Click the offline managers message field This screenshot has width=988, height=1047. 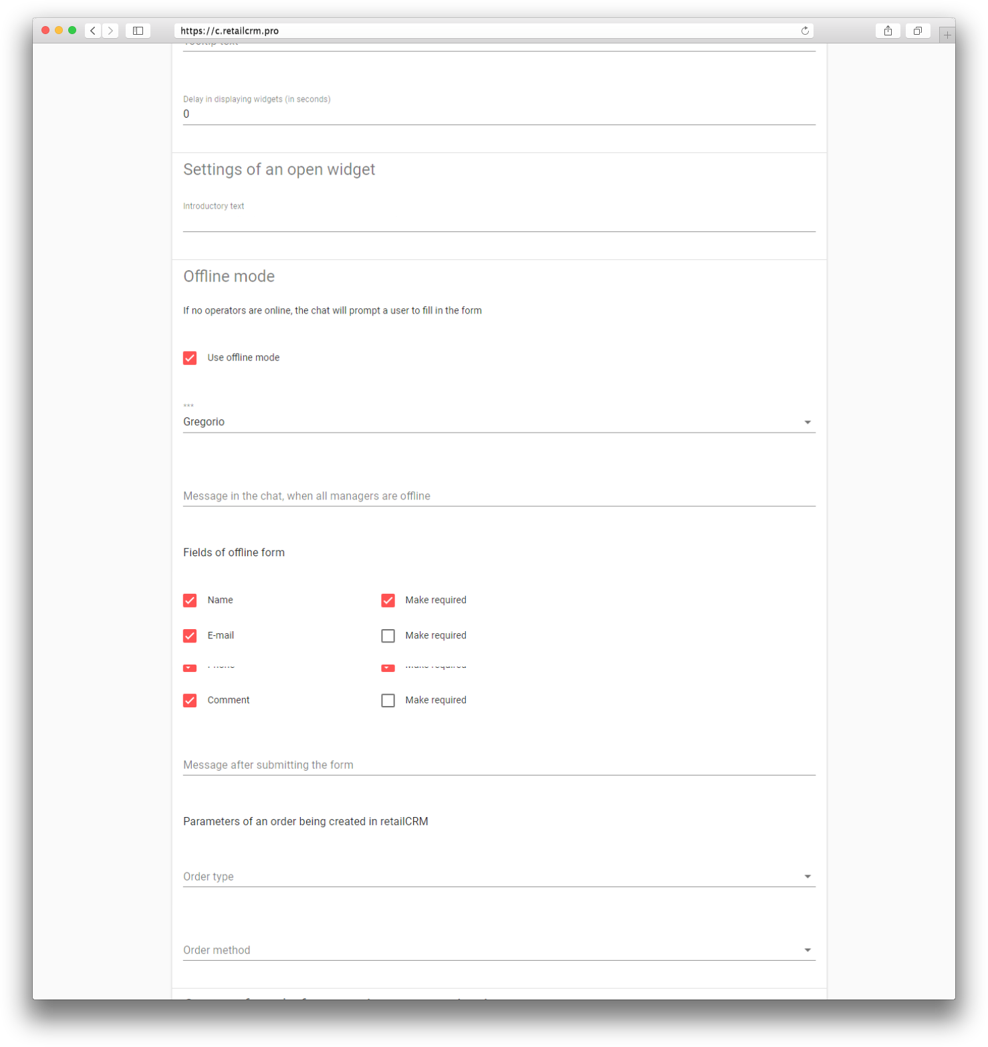499,496
